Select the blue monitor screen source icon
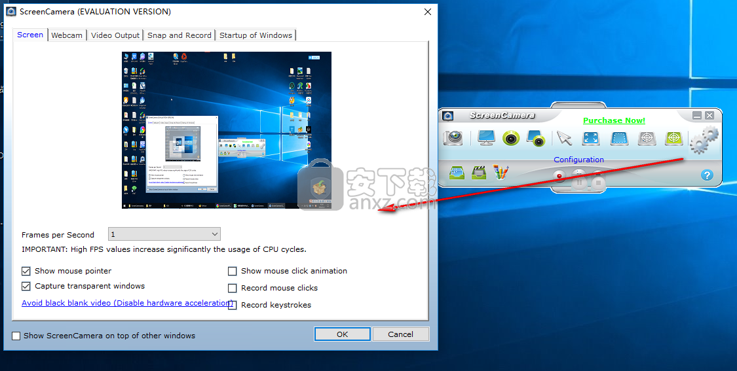The width and height of the screenshot is (737, 371). (486, 137)
